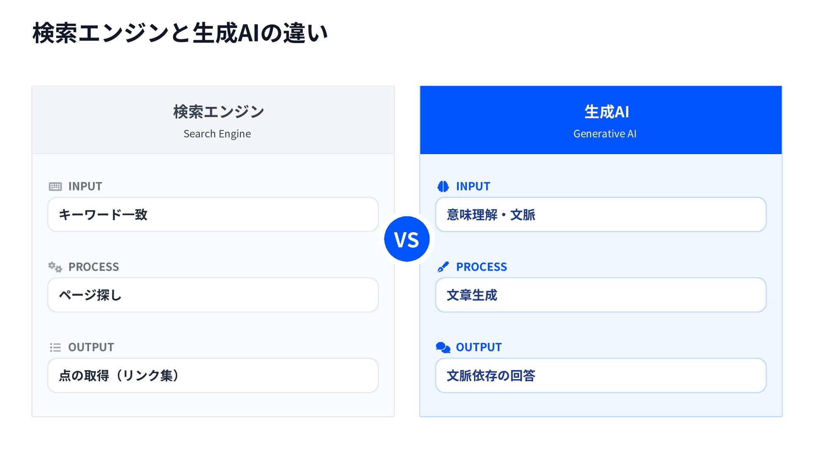This screenshot has height=458, width=814.
Task: Click the list icon beside gray OUTPUT
Action: pos(55,347)
